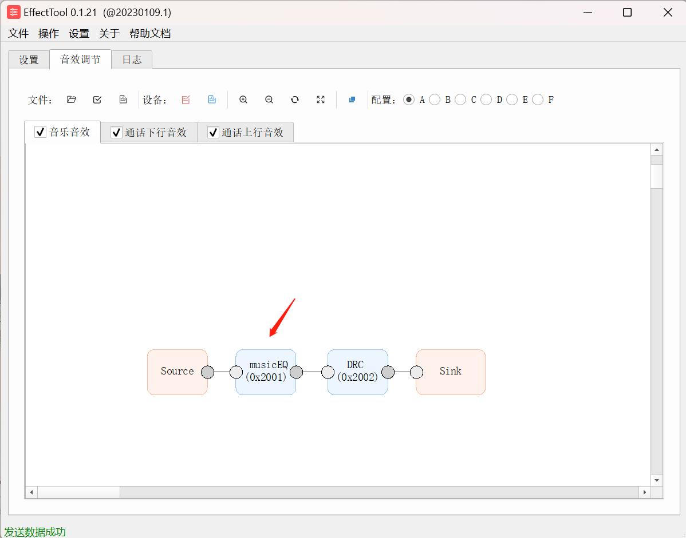
Task: Select the musicEQ (0x2001) node
Action: click(266, 372)
